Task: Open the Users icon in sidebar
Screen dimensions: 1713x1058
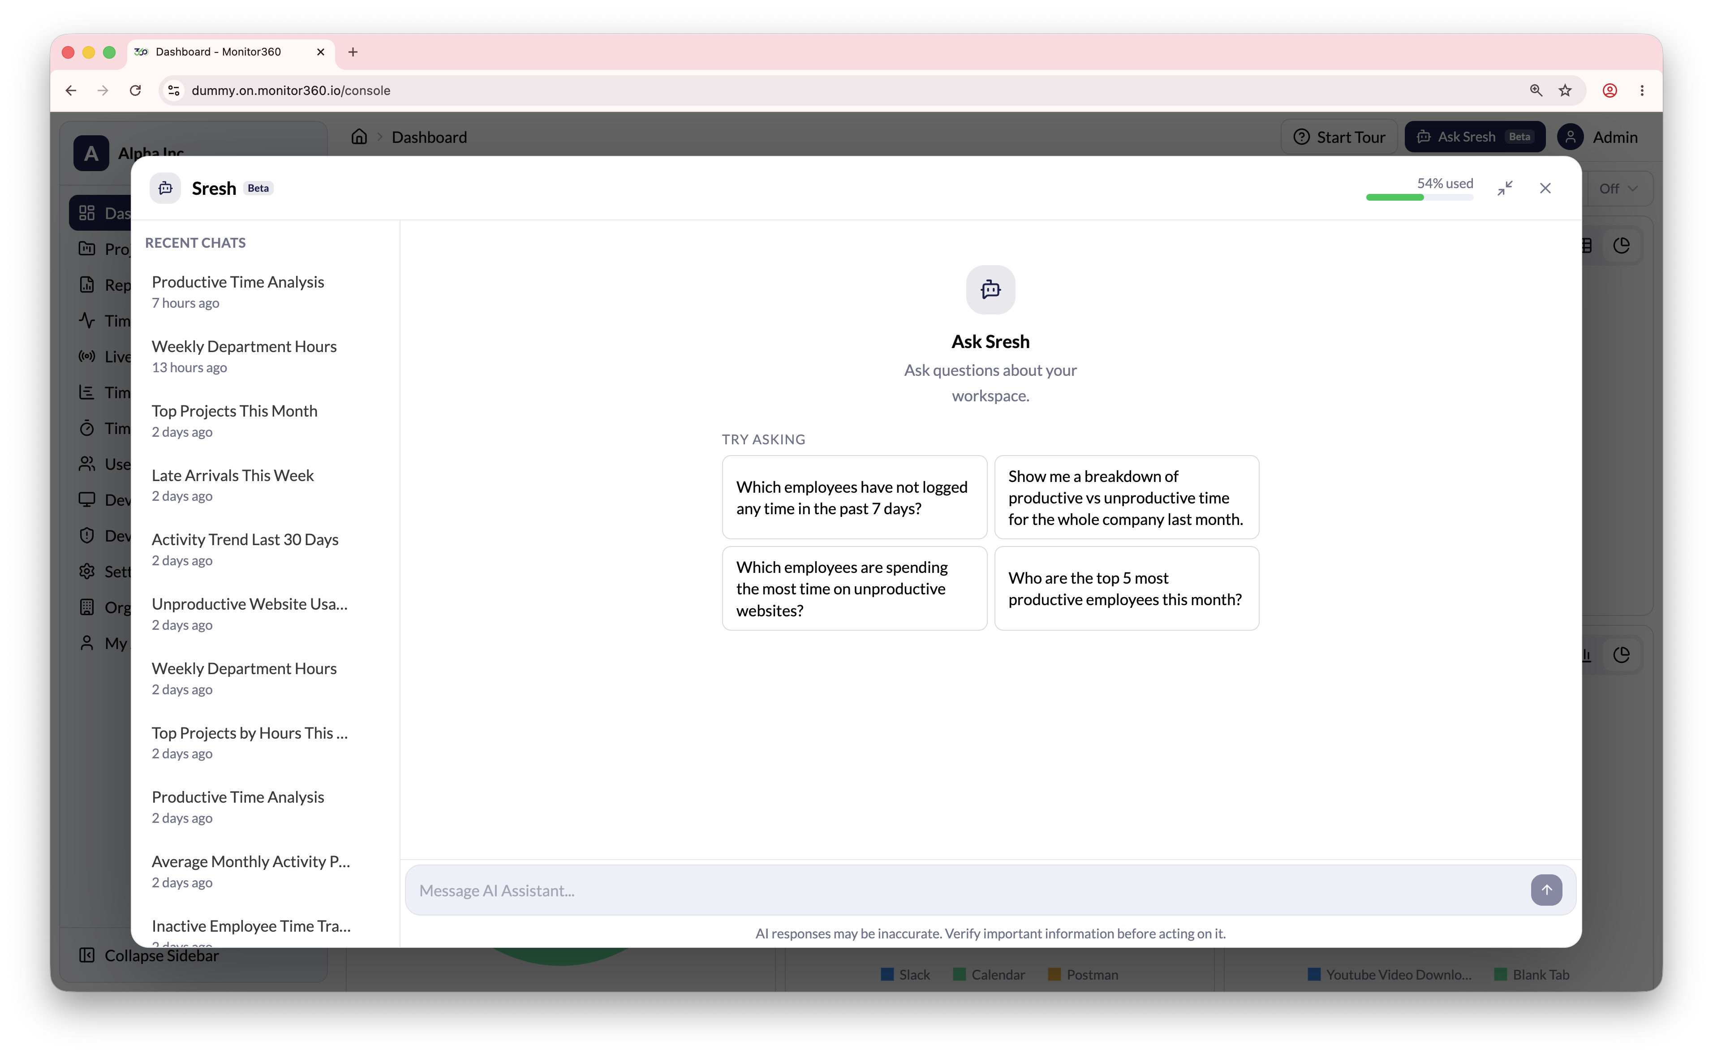Action: (87, 464)
